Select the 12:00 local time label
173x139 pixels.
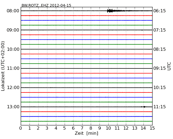click(13, 88)
